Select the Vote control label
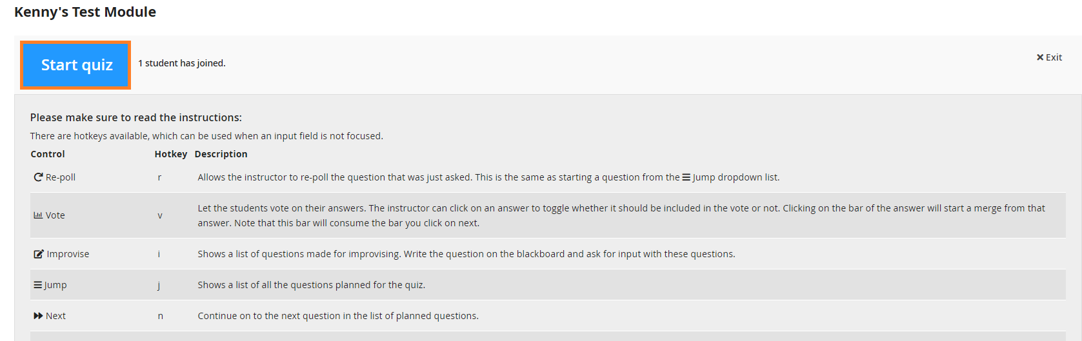 (55, 215)
